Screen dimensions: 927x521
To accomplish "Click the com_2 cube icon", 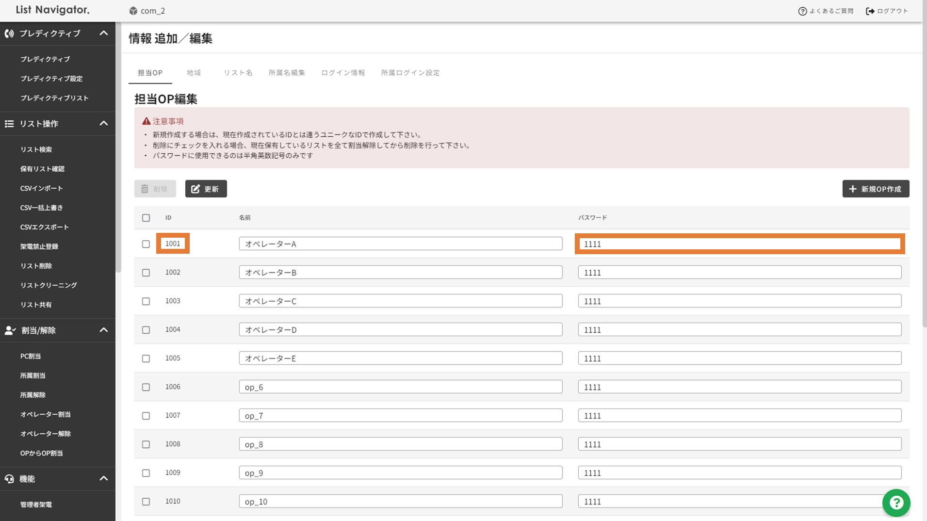I will pos(133,11).
